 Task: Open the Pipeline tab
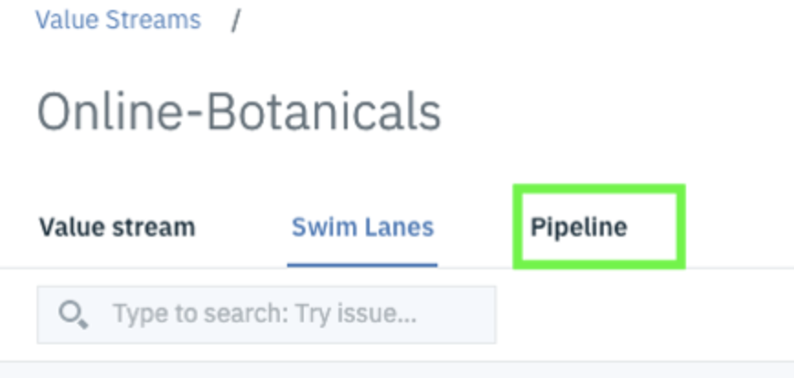coord(579,226)
